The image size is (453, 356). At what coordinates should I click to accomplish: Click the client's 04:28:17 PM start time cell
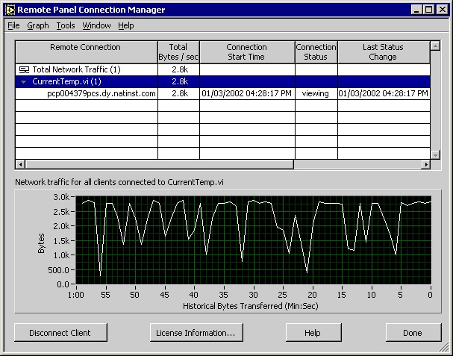coord(247,93)
